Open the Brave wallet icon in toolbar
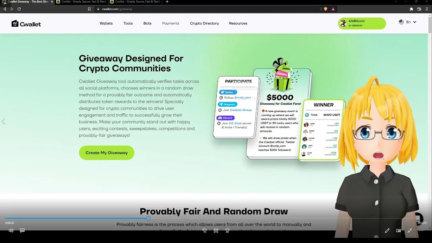Image resolution: width=432 pixels, height=243 pixels. [x=419, y=9]
